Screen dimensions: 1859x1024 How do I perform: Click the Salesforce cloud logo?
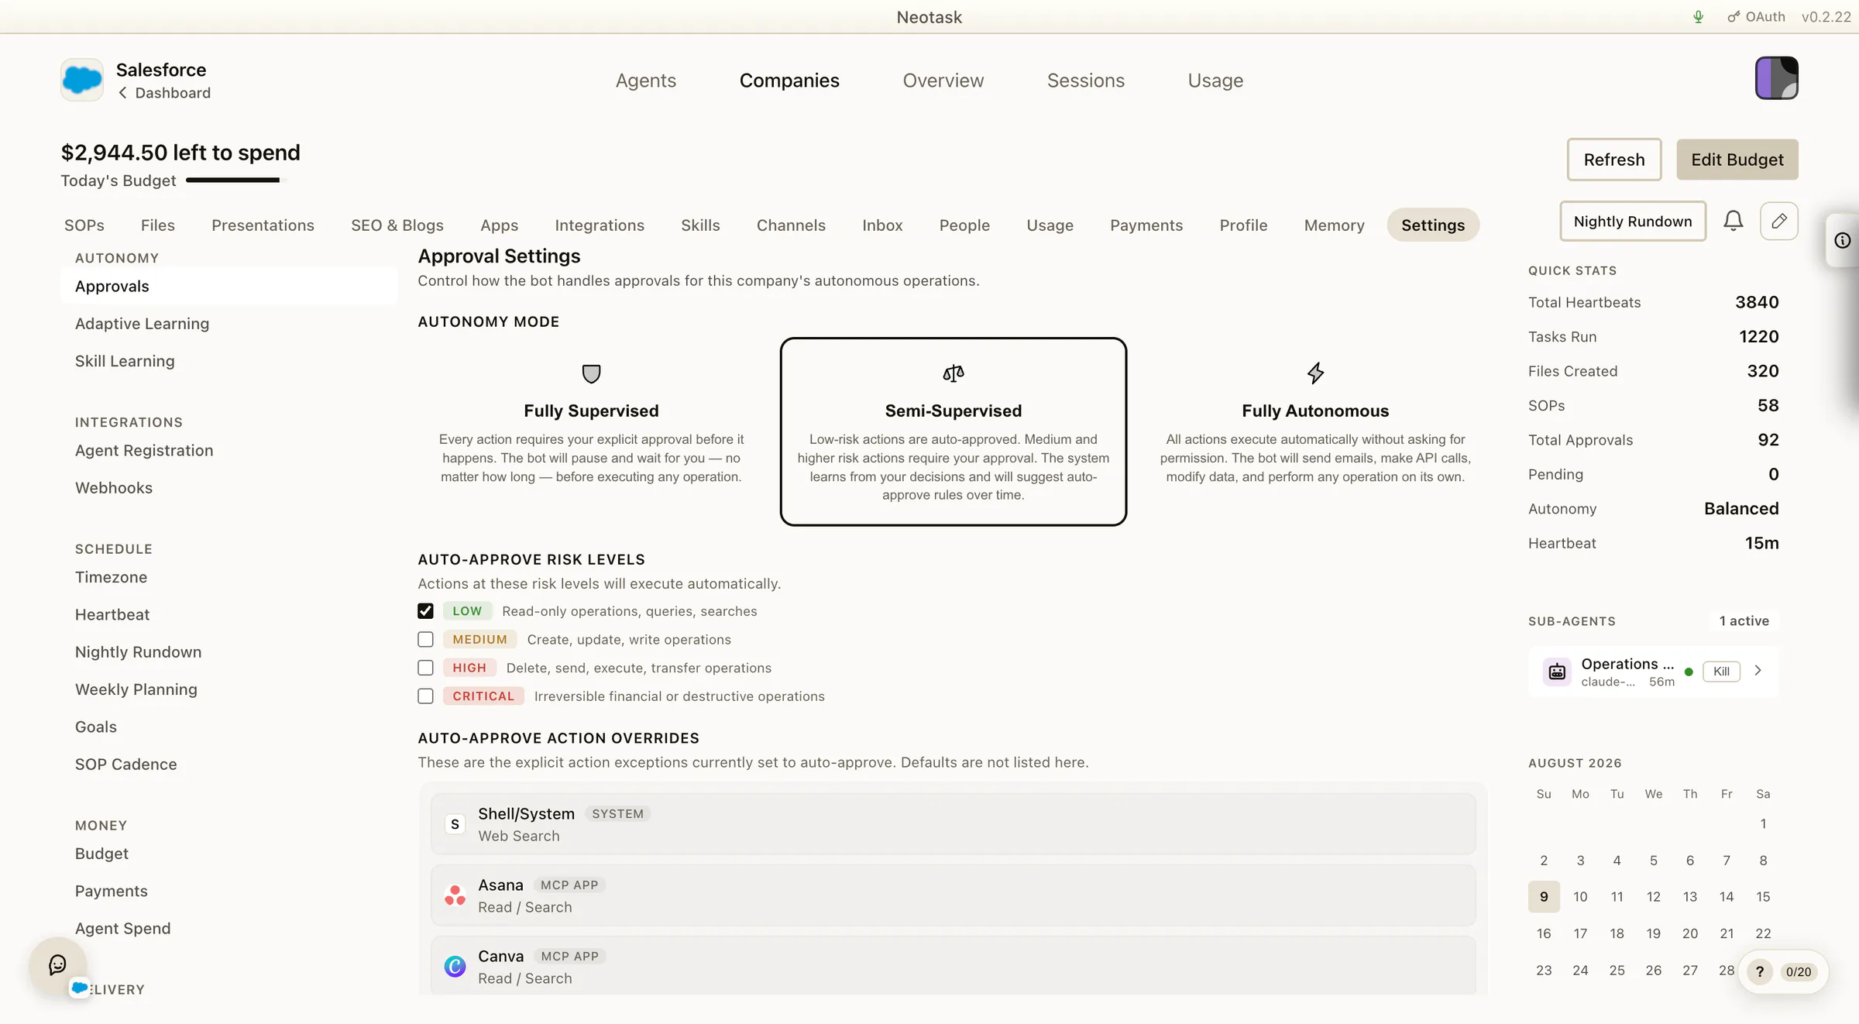point(82,80)
